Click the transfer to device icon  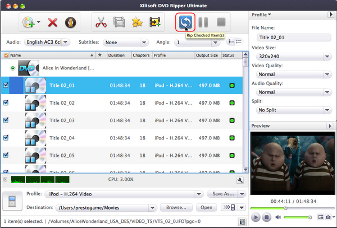(229, 207)
